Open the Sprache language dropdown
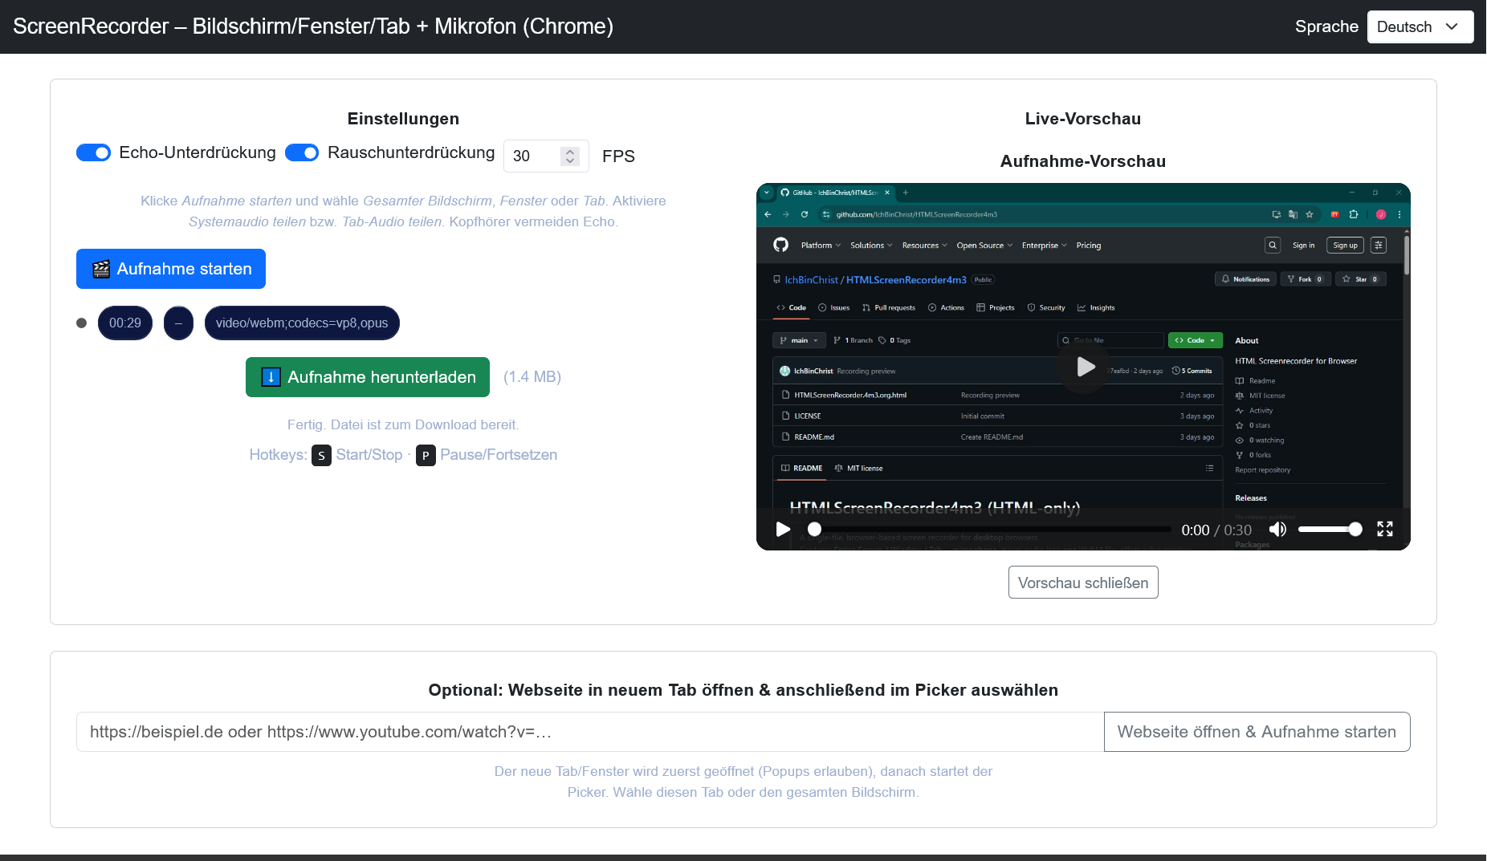1487x861 pixels. (x=1420, y=26)
